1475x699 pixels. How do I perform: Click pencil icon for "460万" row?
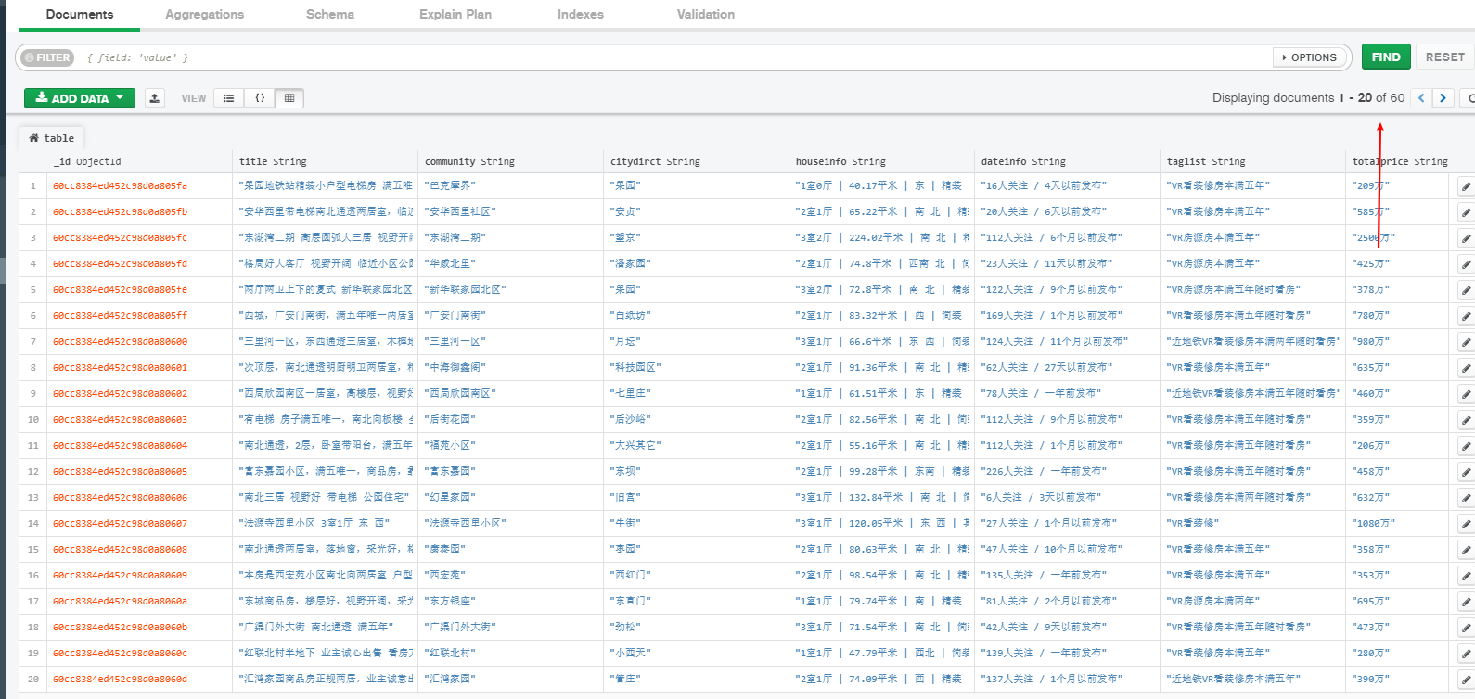point(1467,394)
